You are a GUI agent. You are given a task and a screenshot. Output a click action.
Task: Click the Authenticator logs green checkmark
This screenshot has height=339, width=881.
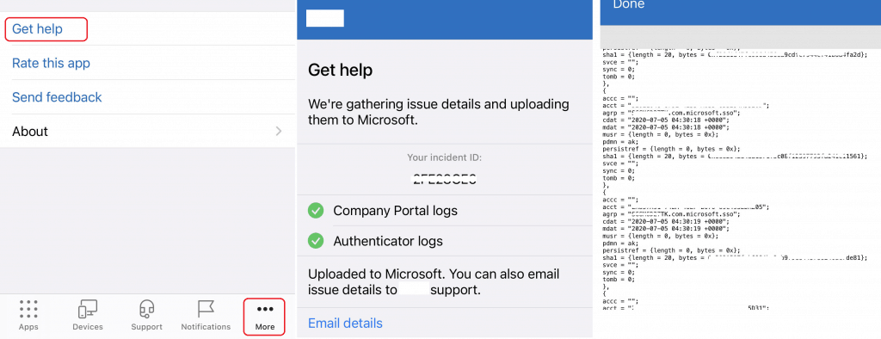(x=316, y=241)
